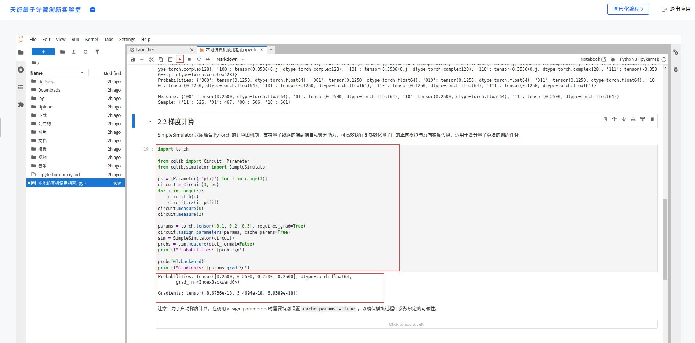Open the 图片 folder
Screen dimensions: 695x343
point(76,132)
